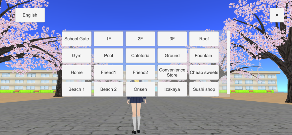Click the location list vertical scrollbar
This screenshot has width=292, height=135.
click(x=228, y=62)
